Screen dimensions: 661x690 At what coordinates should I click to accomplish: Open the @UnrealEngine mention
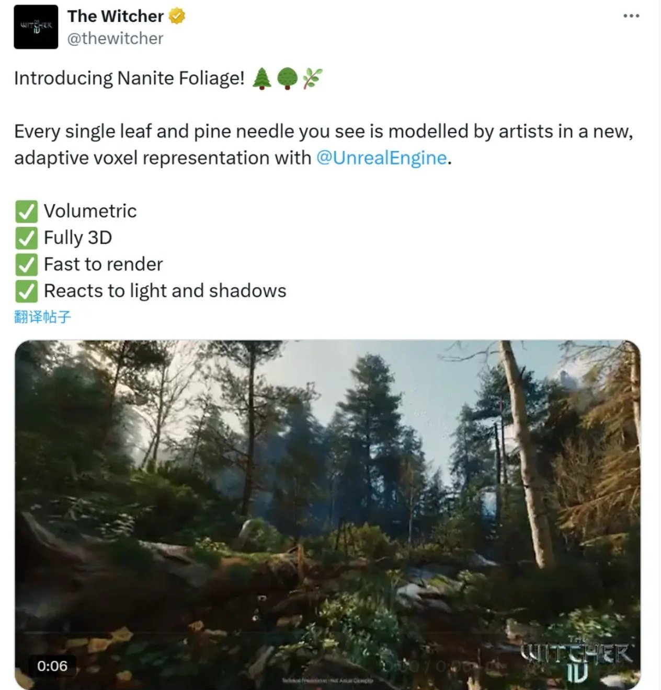point(382,158)
